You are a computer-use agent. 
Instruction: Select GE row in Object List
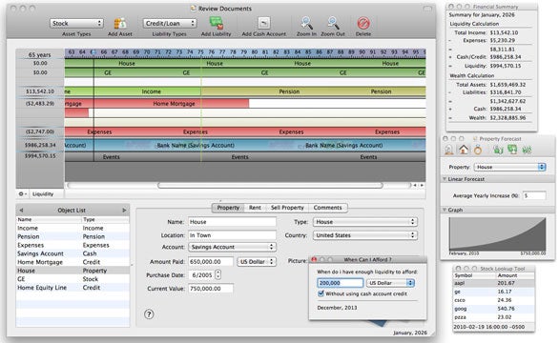coord(72,279)
